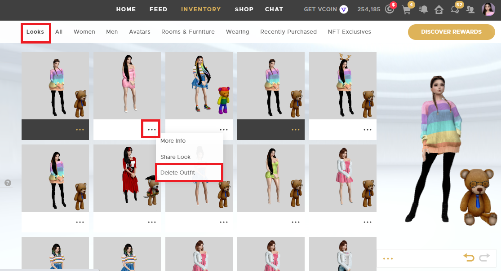This screenshot has height=271, width=501.
Task: Open the options menu on the first outfit
Action: [x=80, y=129]
